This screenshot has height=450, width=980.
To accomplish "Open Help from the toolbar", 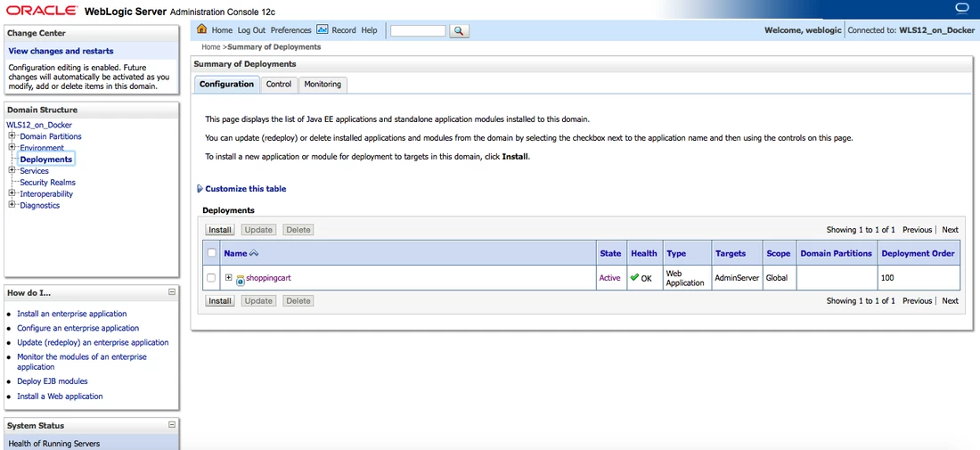I will [370, 30].
